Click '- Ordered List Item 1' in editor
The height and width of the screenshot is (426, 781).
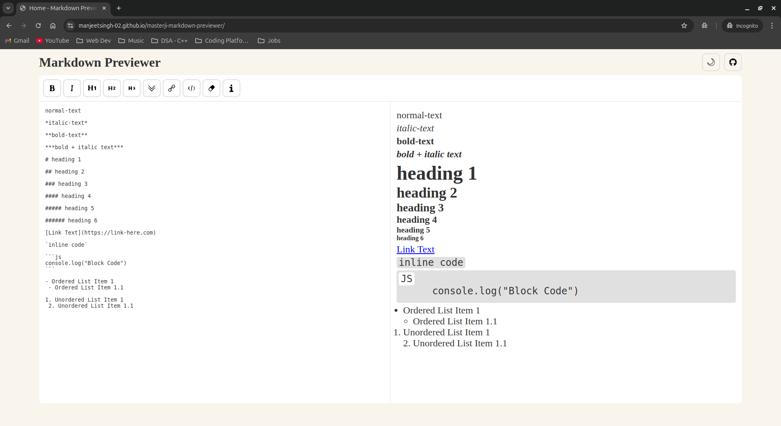click(x=79, y=281)
